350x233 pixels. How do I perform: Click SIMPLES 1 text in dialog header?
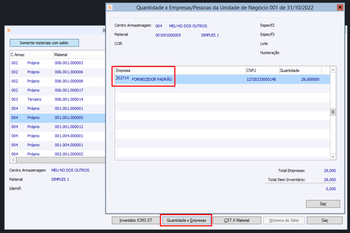[210, 35]
